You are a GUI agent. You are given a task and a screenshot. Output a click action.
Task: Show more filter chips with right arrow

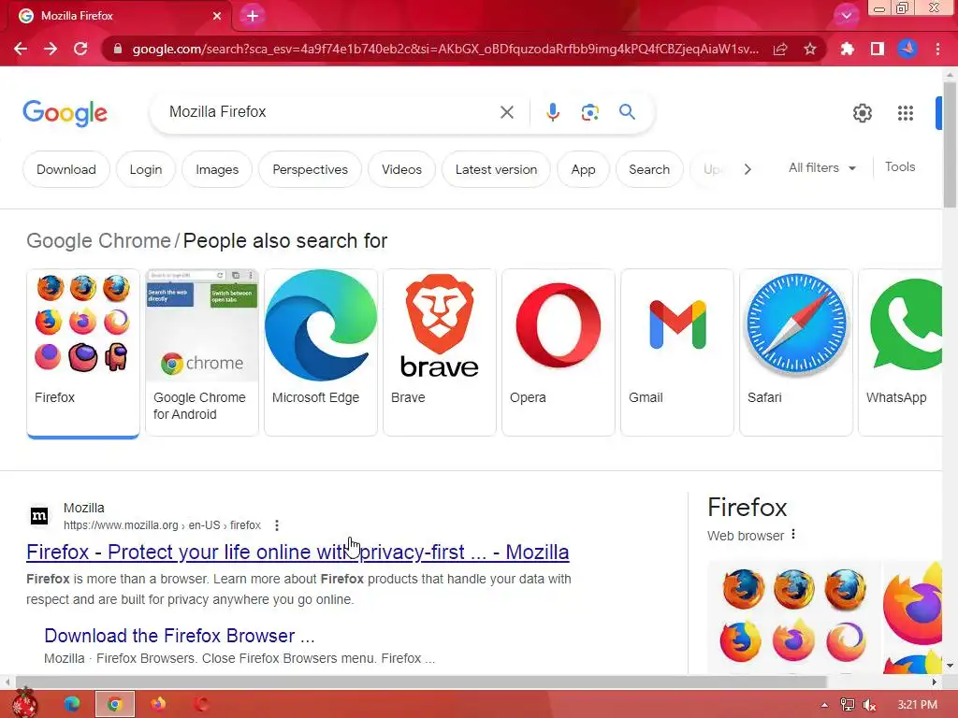[x=748, y=170]
